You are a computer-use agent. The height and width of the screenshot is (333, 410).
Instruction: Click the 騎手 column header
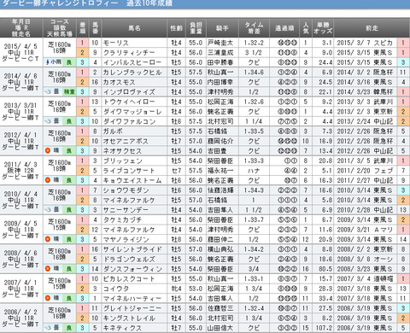tap(222, 28)
